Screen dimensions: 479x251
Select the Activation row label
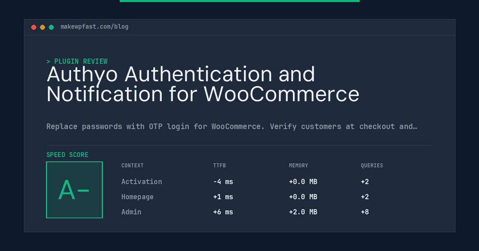[142, 182]
